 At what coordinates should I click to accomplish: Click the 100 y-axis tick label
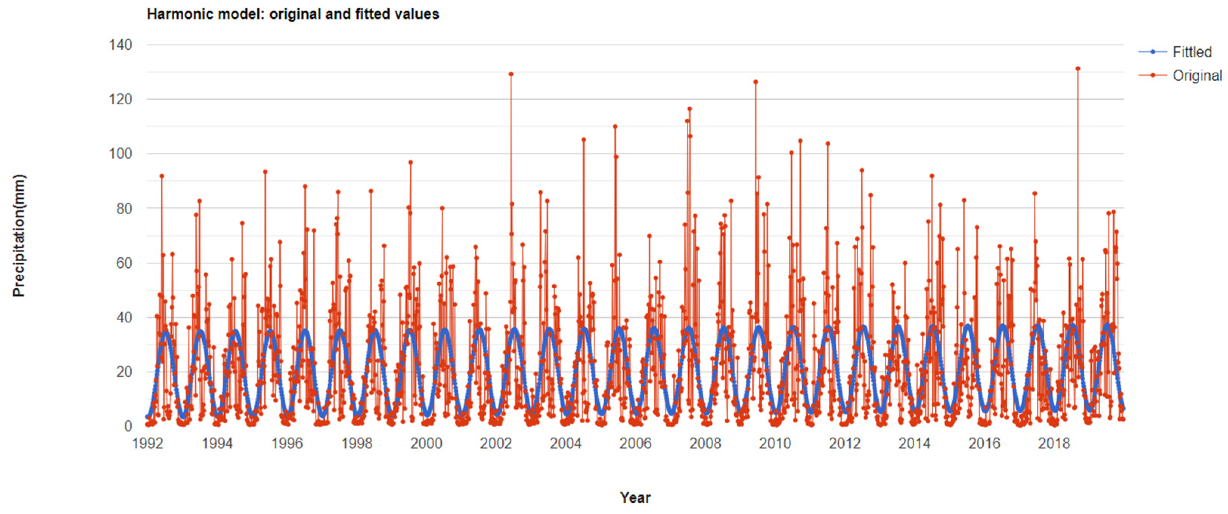click(120, 153)
